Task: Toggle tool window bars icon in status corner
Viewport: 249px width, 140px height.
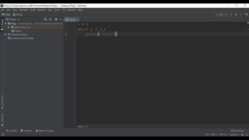Action: point(3,135)
